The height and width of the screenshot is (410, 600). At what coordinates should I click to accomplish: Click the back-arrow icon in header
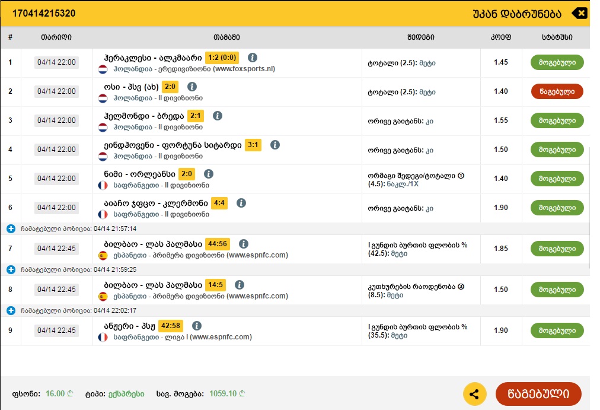pos(579,13)
